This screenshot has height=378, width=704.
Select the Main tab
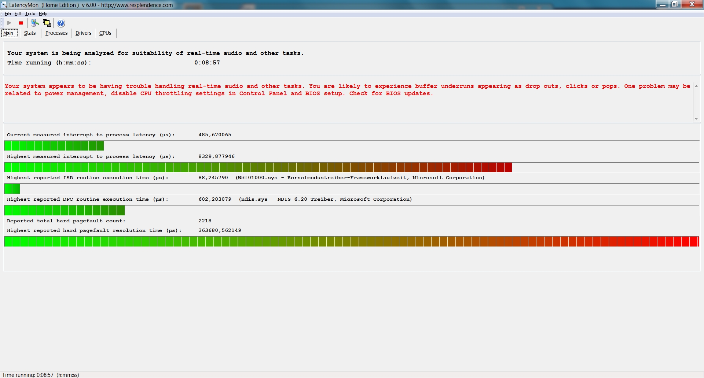point(8,33)
